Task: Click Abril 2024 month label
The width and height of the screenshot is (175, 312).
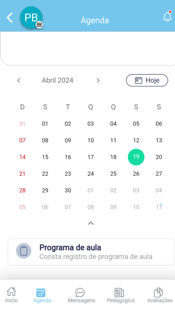Action: tap(58, 80)
